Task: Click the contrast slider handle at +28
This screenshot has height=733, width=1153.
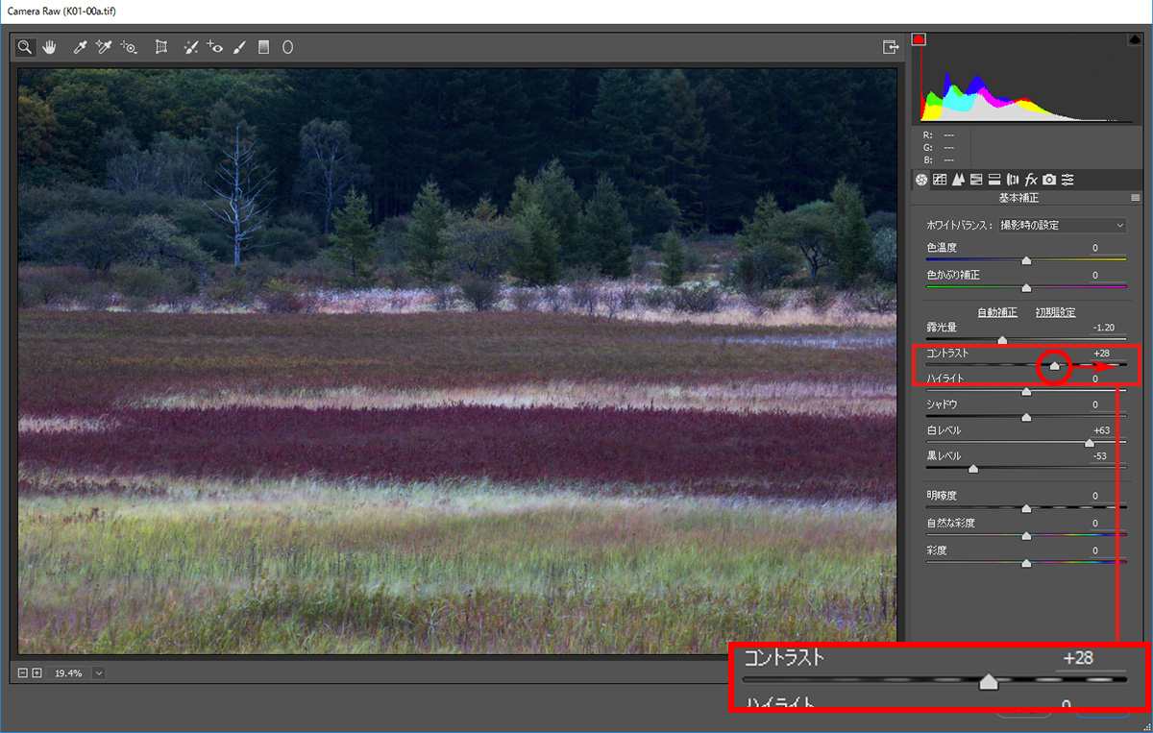Action: [x=1054, y=366]
